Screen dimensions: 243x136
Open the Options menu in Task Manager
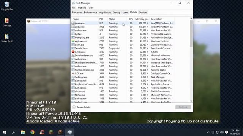click(x=82, y=8)
